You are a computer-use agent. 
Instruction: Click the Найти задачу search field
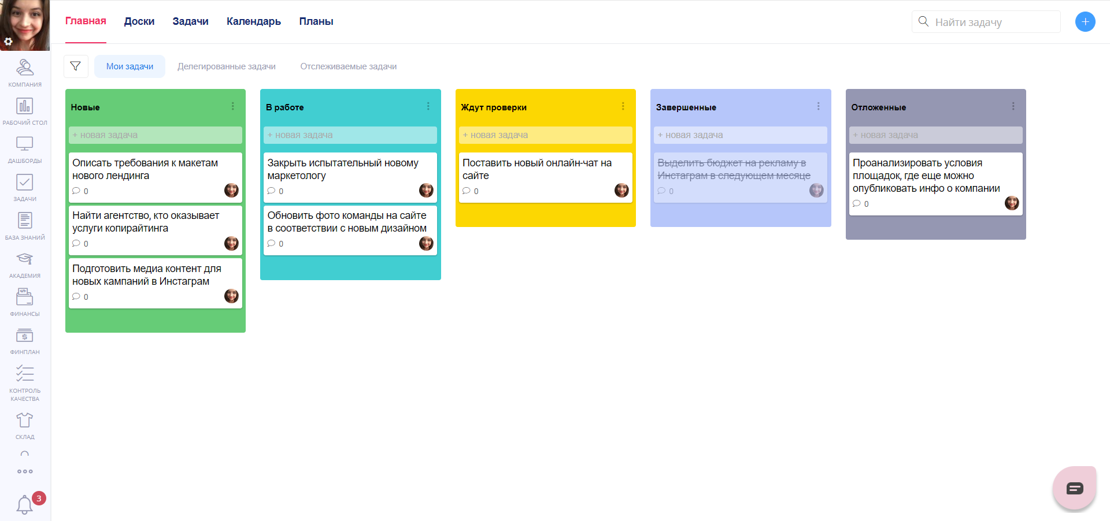click(986, 22)
